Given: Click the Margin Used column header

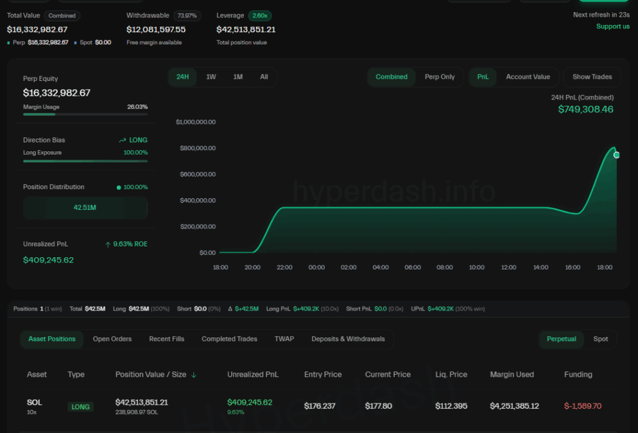Looking at the screenshot, I should coord(512,375).
